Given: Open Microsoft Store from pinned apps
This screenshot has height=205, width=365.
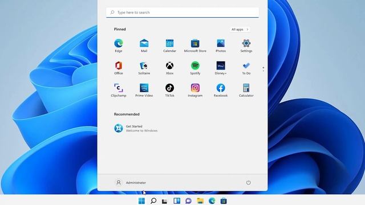Looking at the screenshot, I should tap(195, 46).
